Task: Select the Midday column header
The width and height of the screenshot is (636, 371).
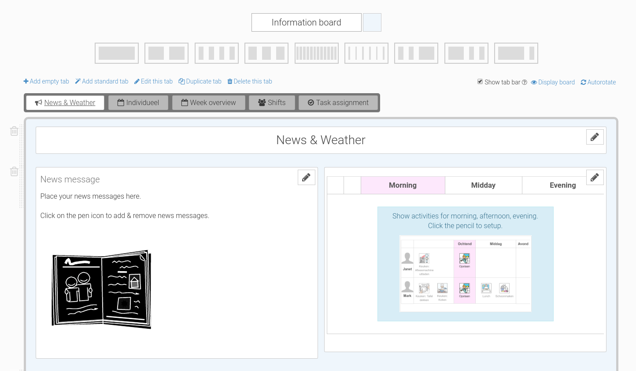Action: [x=484, y=185]
